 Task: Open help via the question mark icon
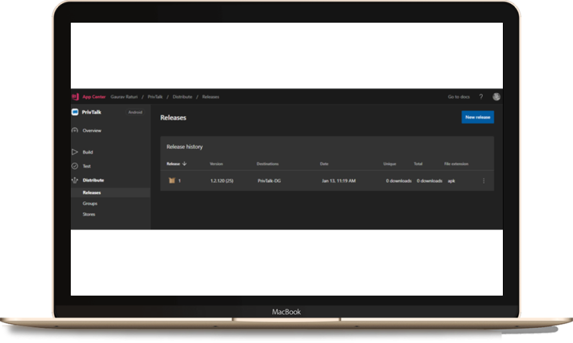click(481, 97)
